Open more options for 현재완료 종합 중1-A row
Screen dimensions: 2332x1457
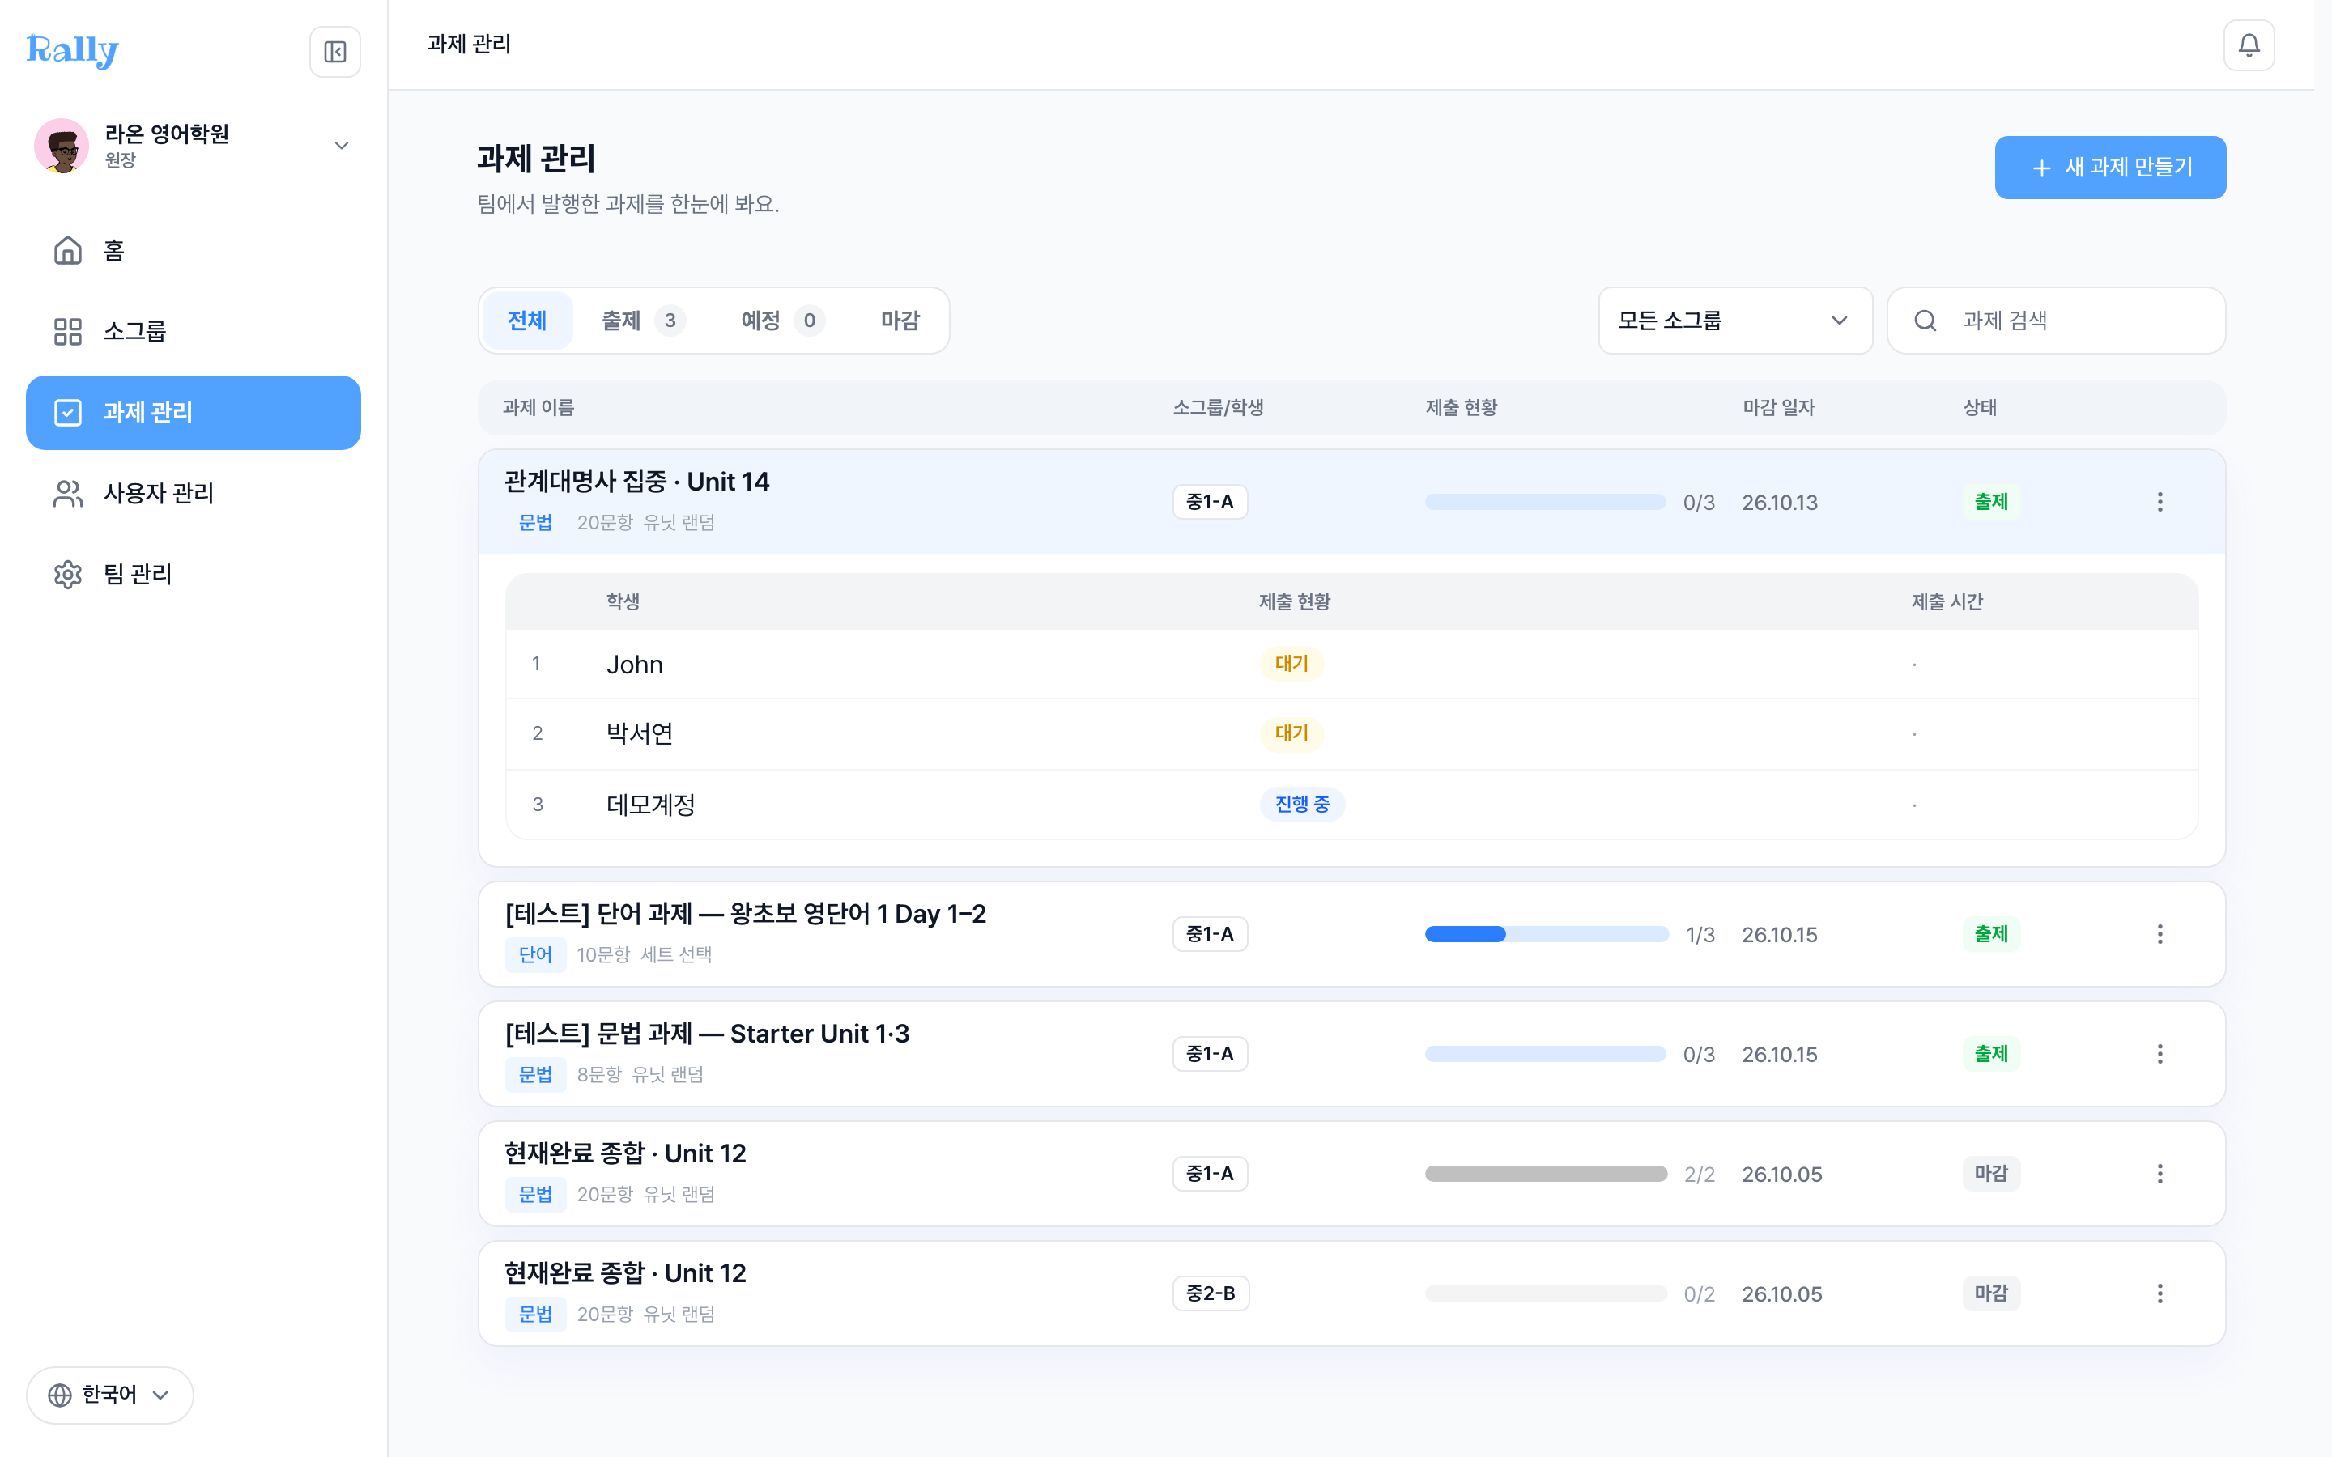click(x=2160, y=1174)
